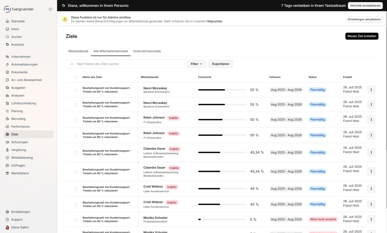Click the progress bar showing 5 %
387x233 pixels.
click(x=222, y=219)
